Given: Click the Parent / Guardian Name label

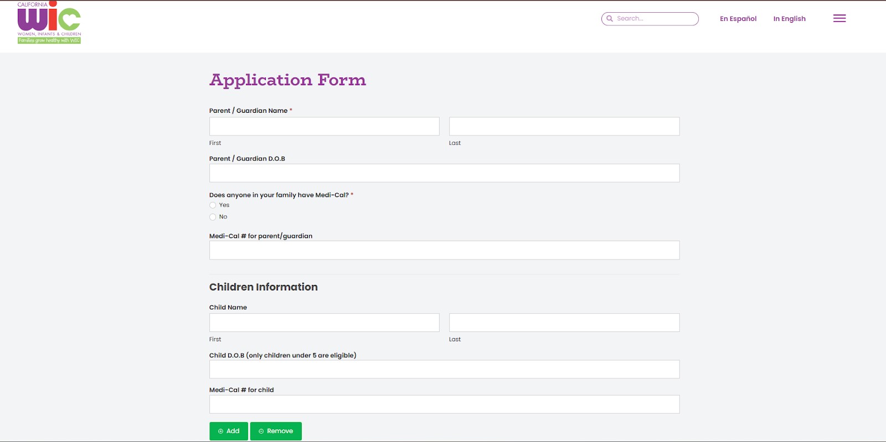Looking at the screenshot, I should 249,111.
